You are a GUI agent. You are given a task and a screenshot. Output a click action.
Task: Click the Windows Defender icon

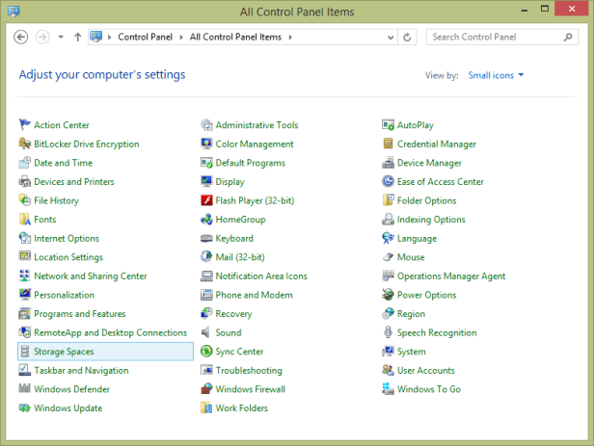tap(25, 389)
